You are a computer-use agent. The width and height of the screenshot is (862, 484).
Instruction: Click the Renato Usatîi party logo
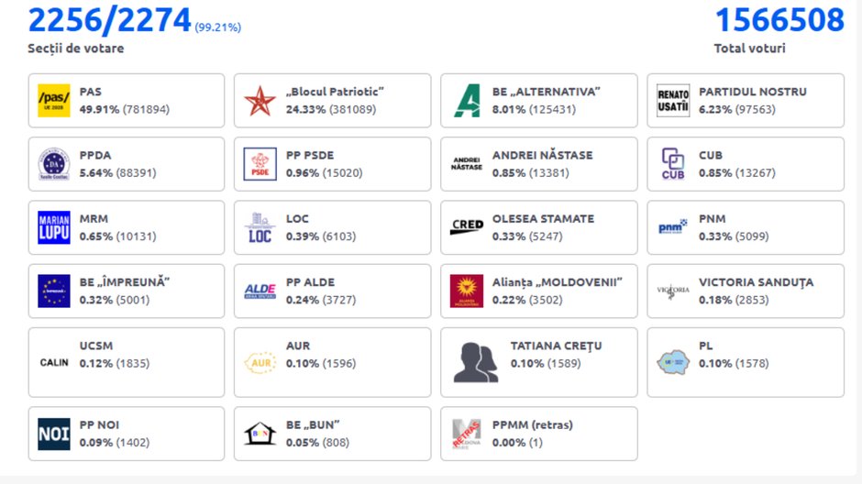click(673, 100)
